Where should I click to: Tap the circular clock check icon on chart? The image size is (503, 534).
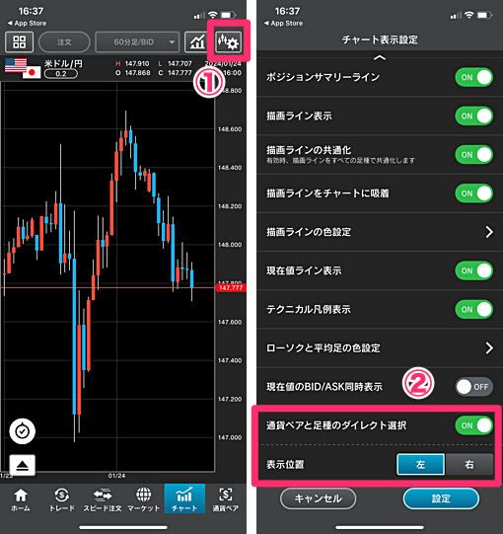(22, 431)
